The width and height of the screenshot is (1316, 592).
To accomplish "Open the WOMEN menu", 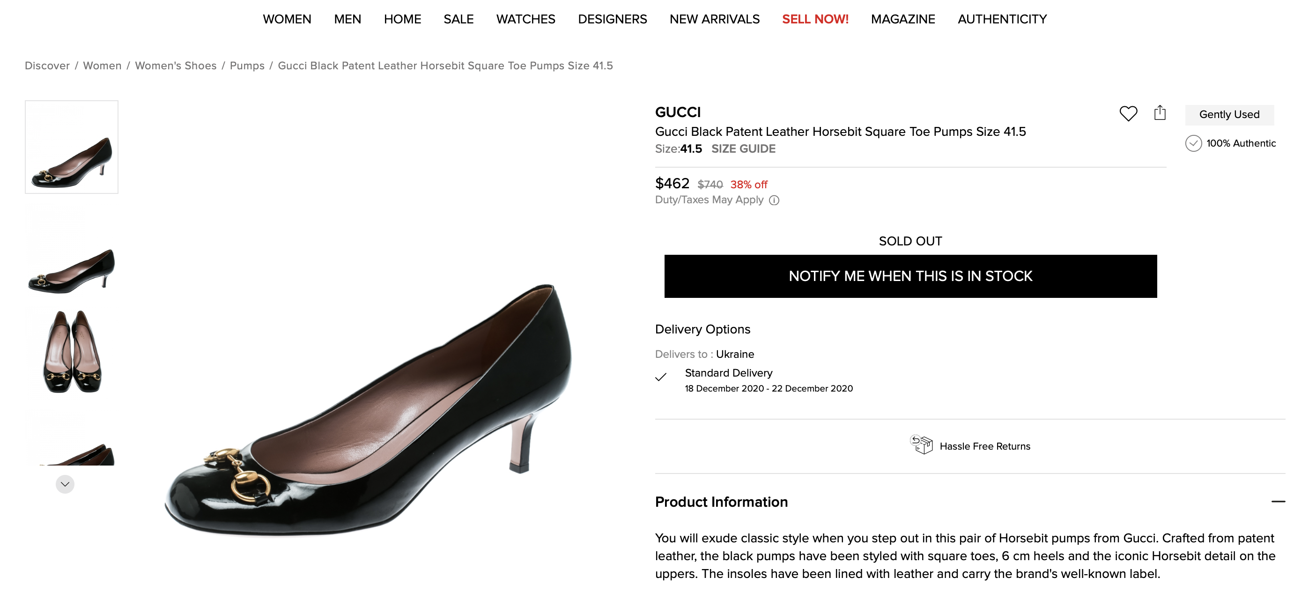I will point(287,19).
